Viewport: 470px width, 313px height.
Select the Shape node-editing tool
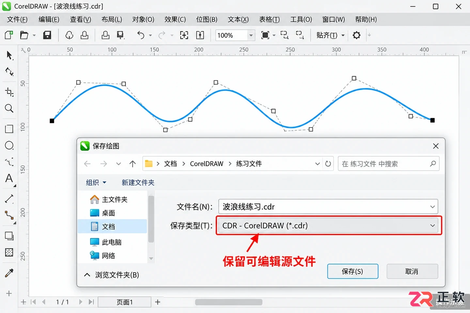[9, 72]
